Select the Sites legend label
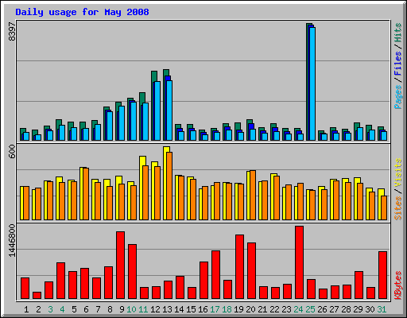 pyautogui.click(x=398, y=208)
